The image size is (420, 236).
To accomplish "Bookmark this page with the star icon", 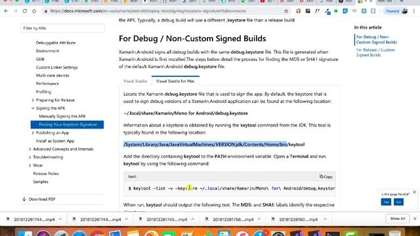I will (286, 11).
